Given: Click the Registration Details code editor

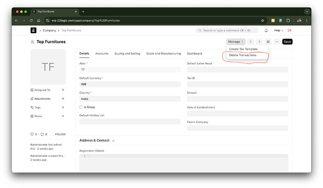Looking at the screenshot, I should tap(184, 163).
